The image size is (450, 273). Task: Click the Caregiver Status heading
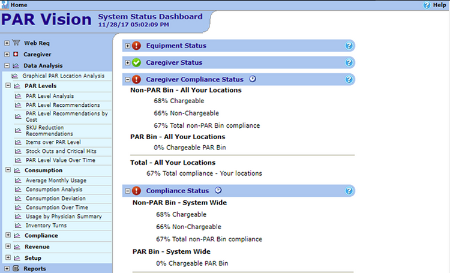point(174,62)
